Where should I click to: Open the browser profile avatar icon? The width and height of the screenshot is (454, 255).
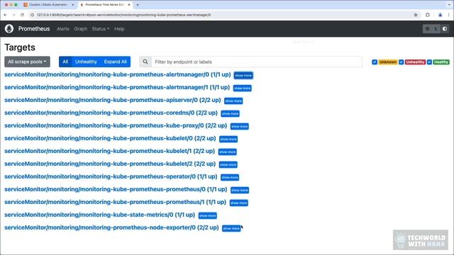coord(440,15)
